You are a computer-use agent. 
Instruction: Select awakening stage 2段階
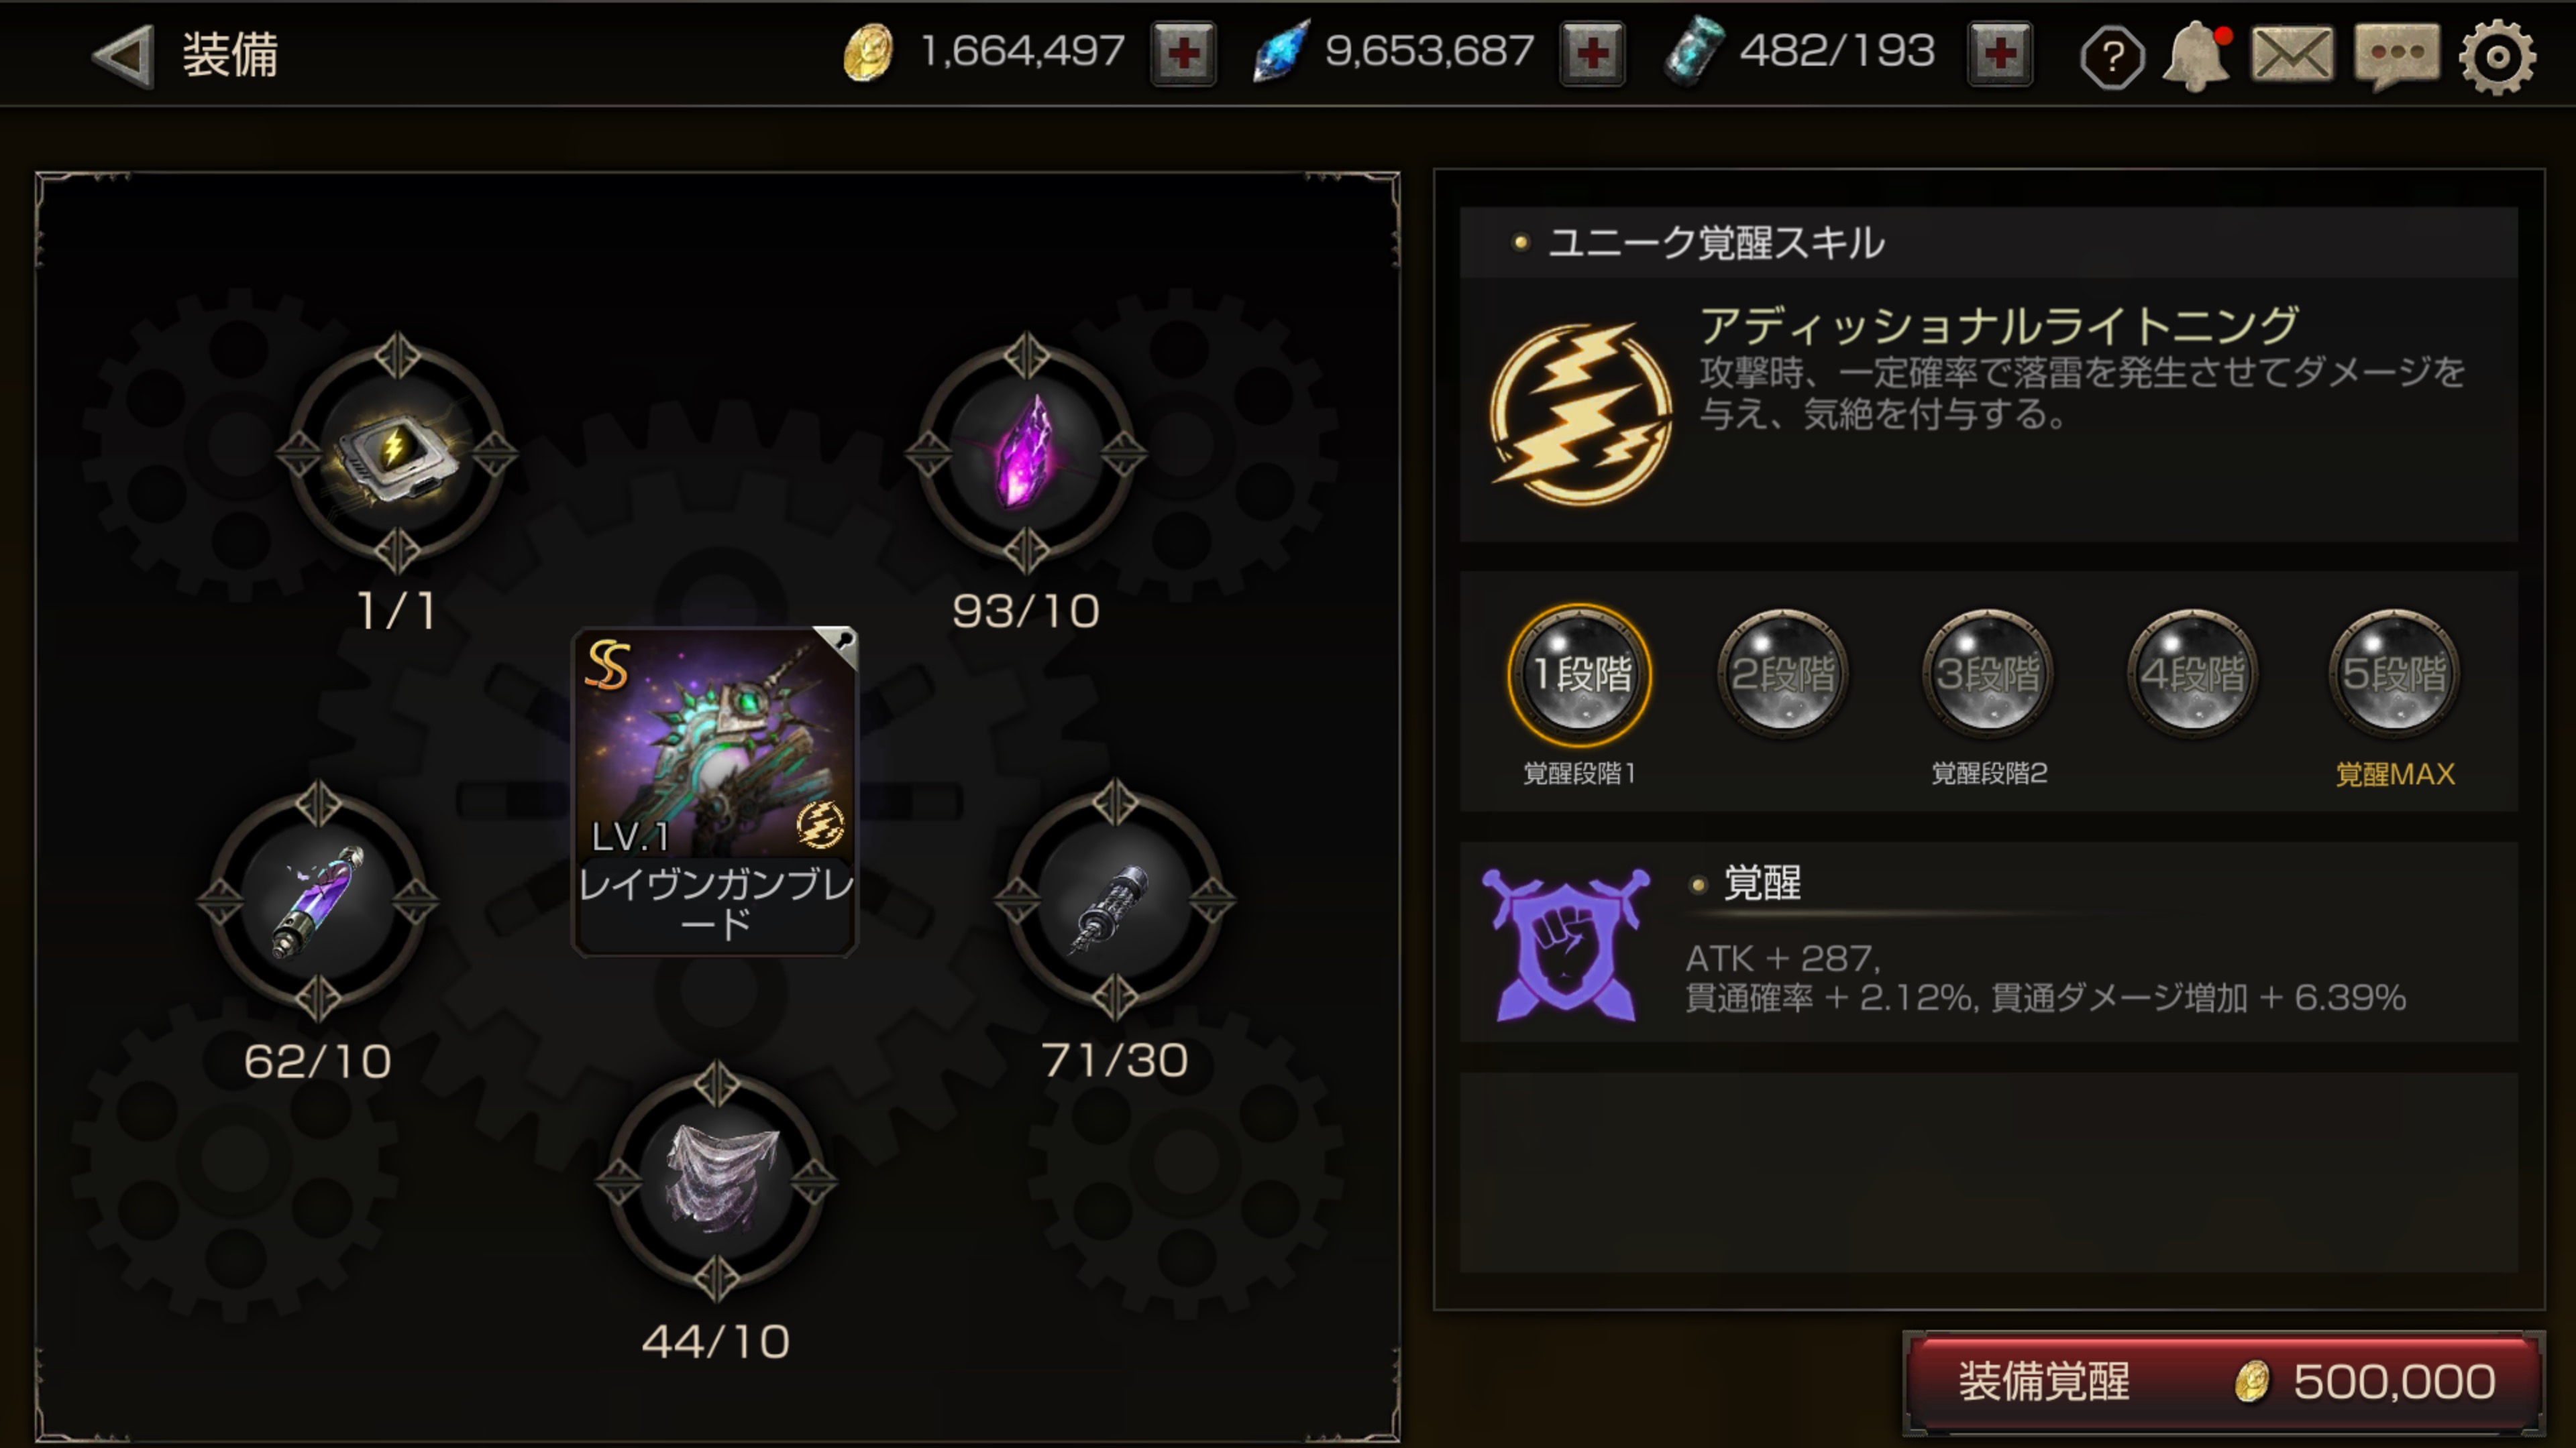tap(1783, 674)
